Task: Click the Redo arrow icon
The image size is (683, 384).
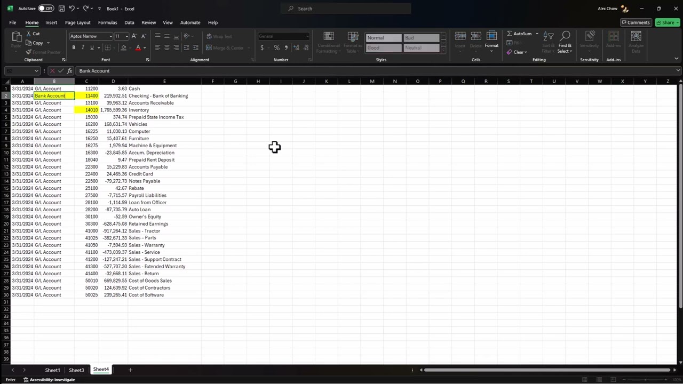Action: point(85,9)
